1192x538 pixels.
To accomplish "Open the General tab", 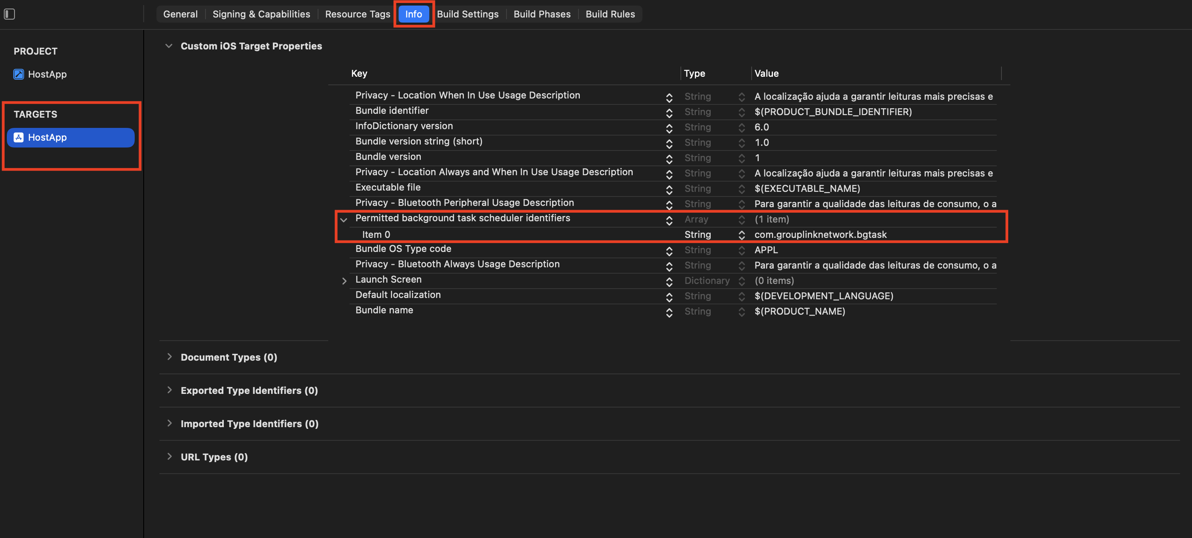I will 180,14.
